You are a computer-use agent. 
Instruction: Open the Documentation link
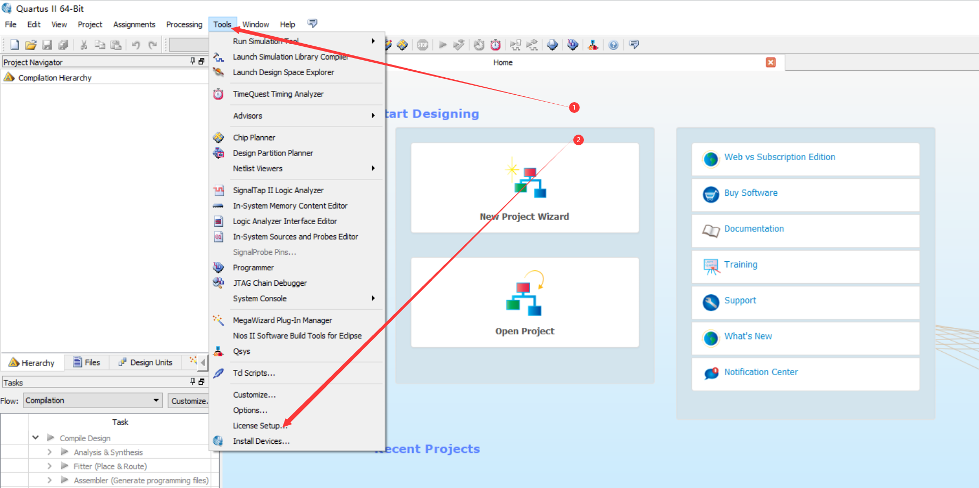pos(754,228)
